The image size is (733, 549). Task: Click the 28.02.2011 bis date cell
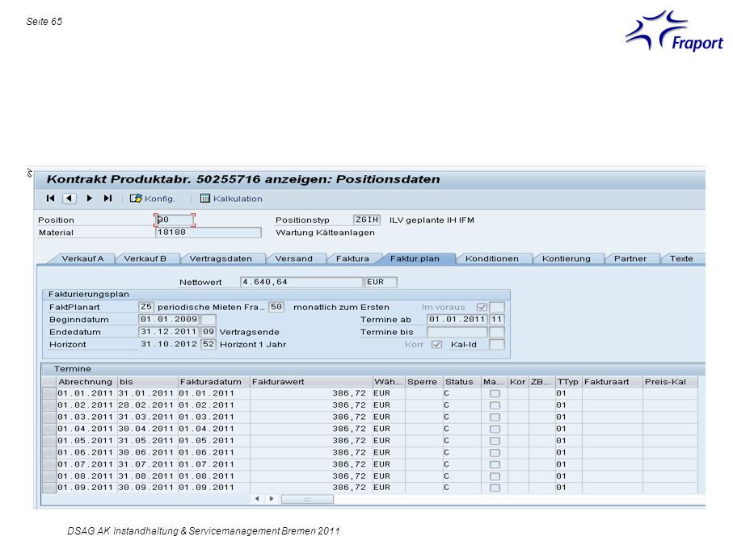tap(145, 405)
